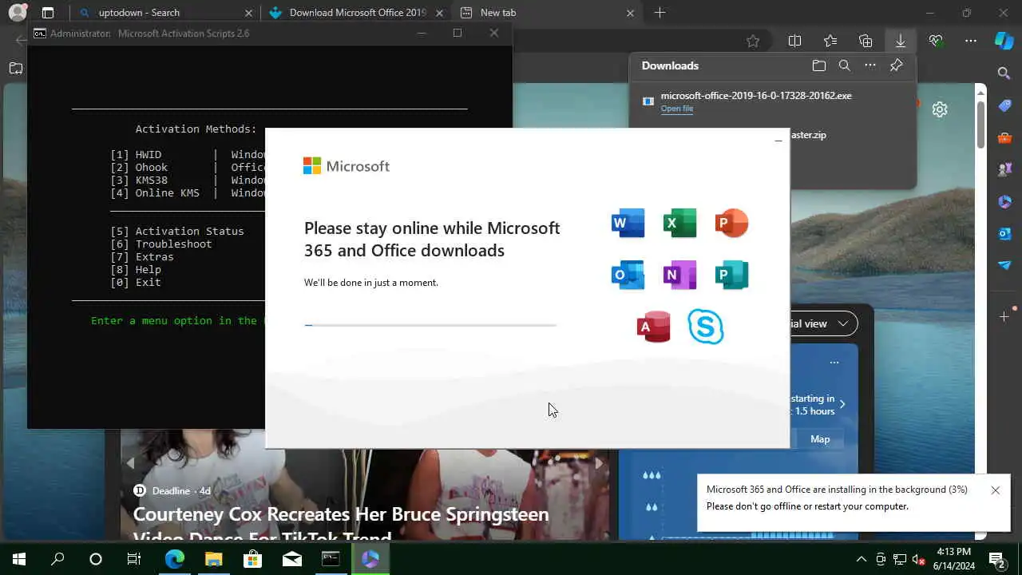Open a new browser tab

[x=660, y=13]
